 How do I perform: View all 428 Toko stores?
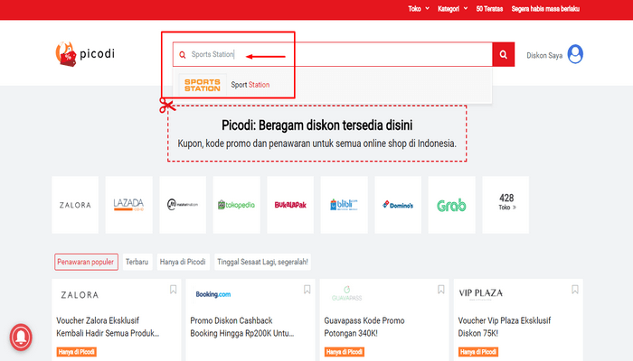(x=505, y=205)
